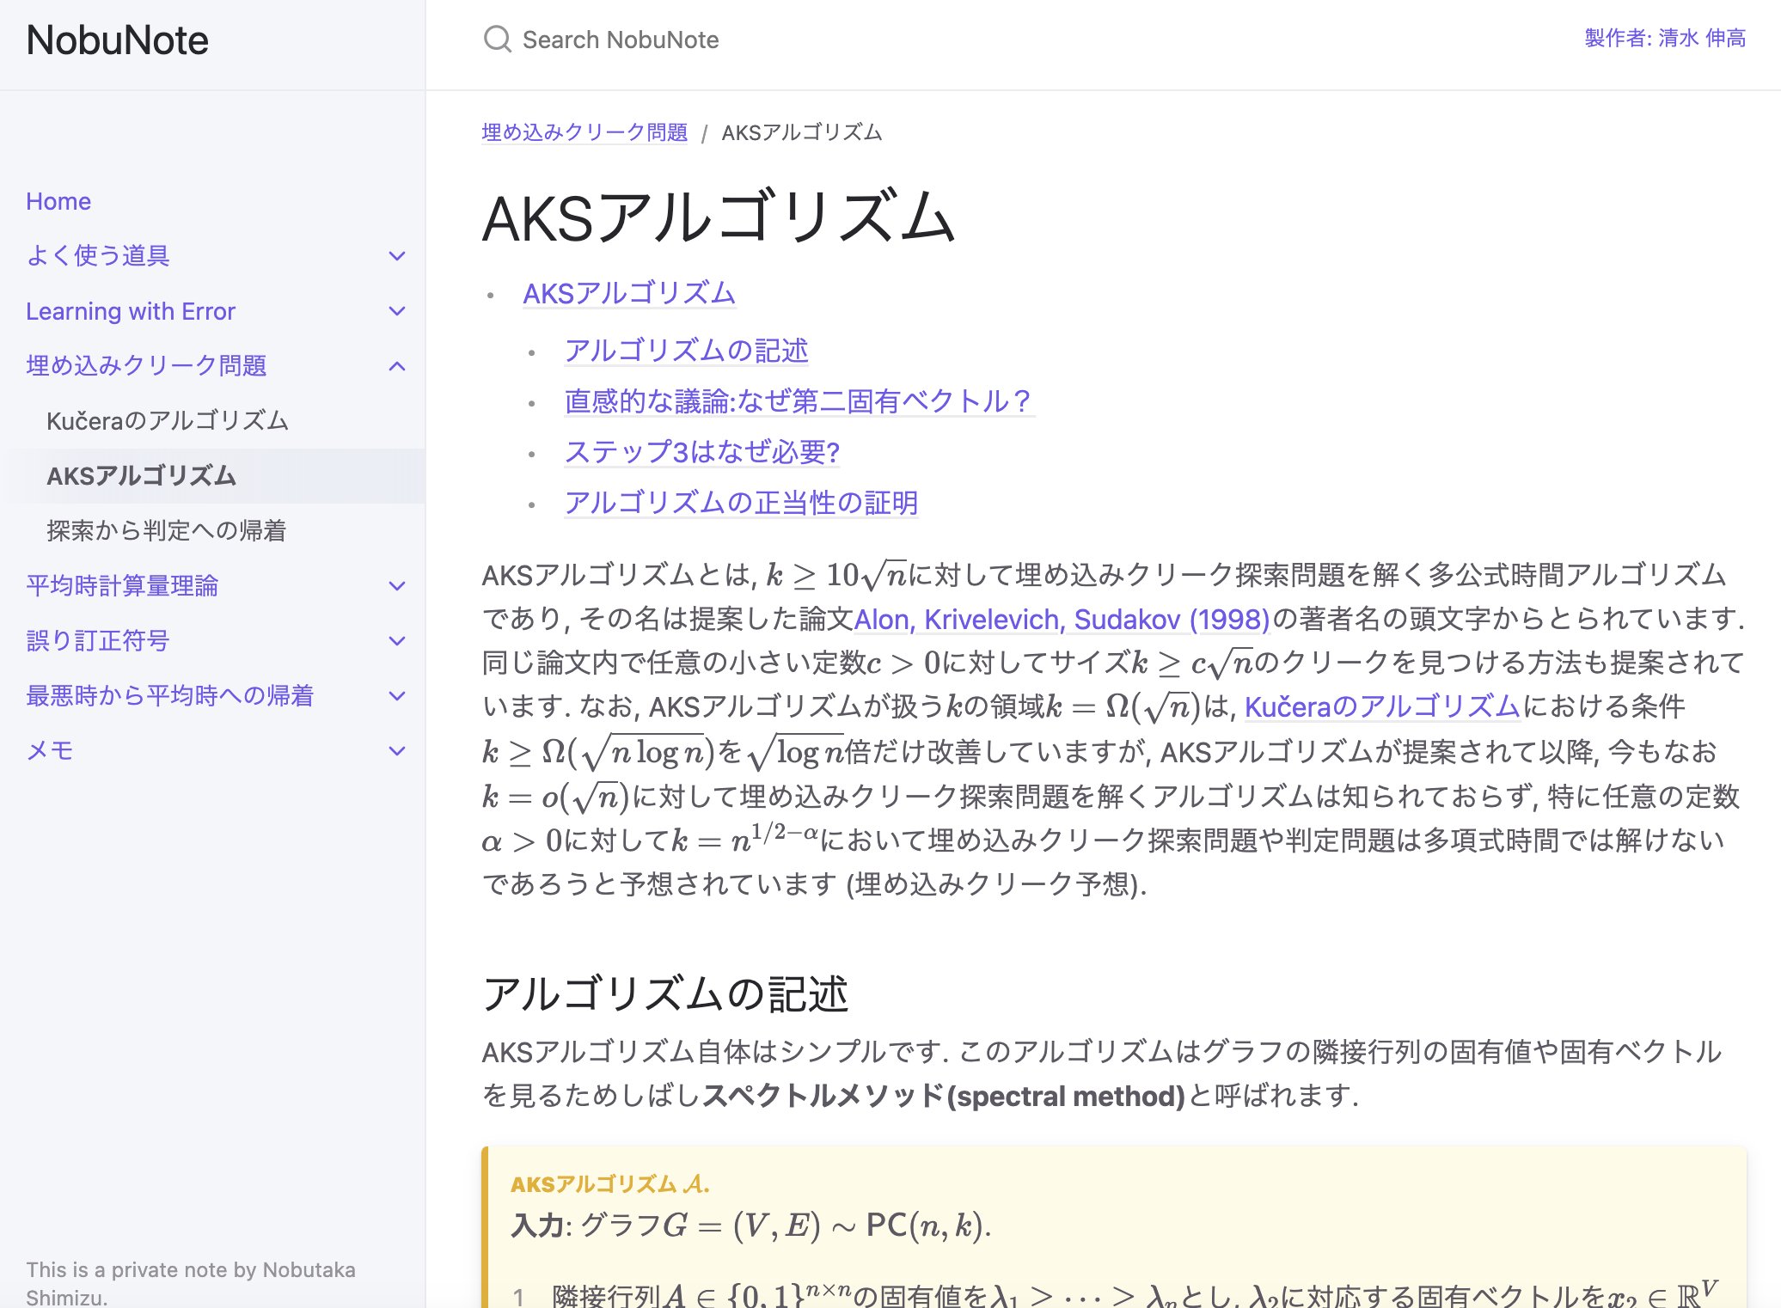The height and width of the screenshot is (1308, 1781).
Task: Jump to アルゴリズムの記述 in contents
Action: (686, 351)
